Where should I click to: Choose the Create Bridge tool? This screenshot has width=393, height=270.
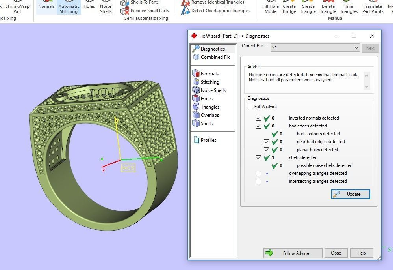289,7
